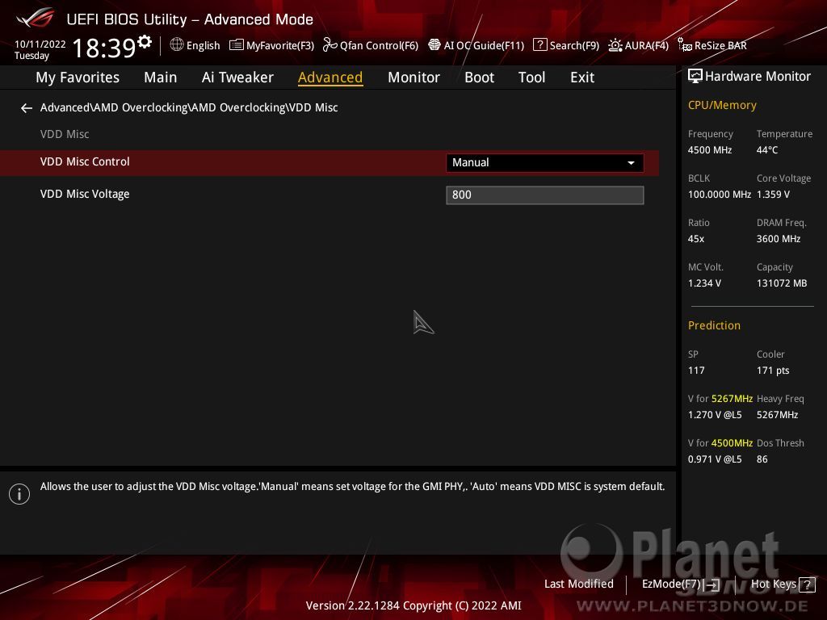Click the breadcrumb path Advanced\AMD Overclocking
The image size is (827, 620).
coord(189,107)
